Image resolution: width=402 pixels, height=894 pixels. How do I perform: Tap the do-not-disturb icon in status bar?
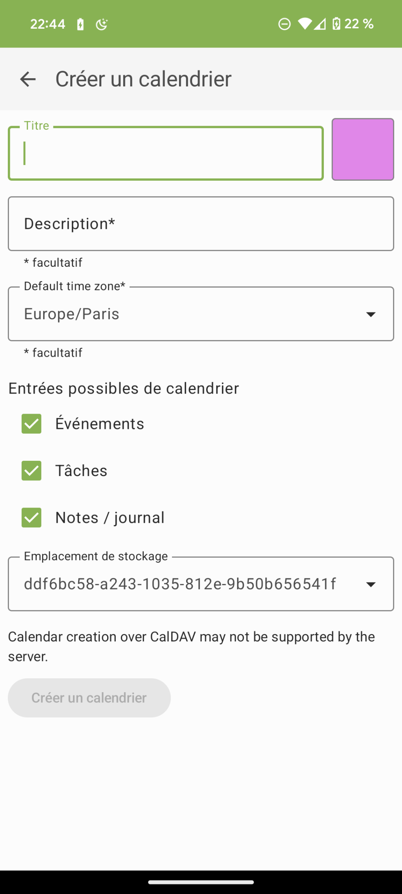click(285, 24)
